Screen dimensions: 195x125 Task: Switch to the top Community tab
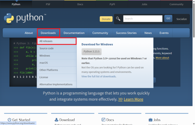(176, 4)
